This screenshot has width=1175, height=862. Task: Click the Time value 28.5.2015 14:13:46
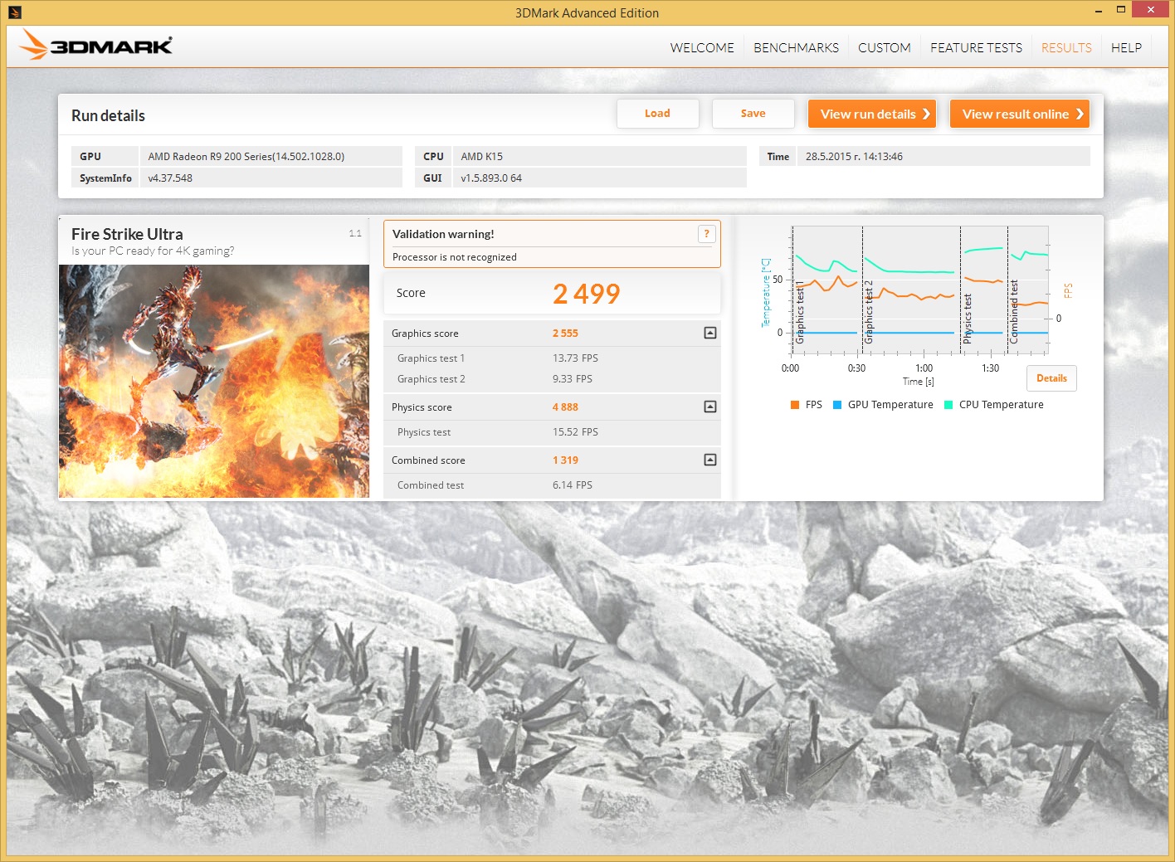click(x=854, y=156)
